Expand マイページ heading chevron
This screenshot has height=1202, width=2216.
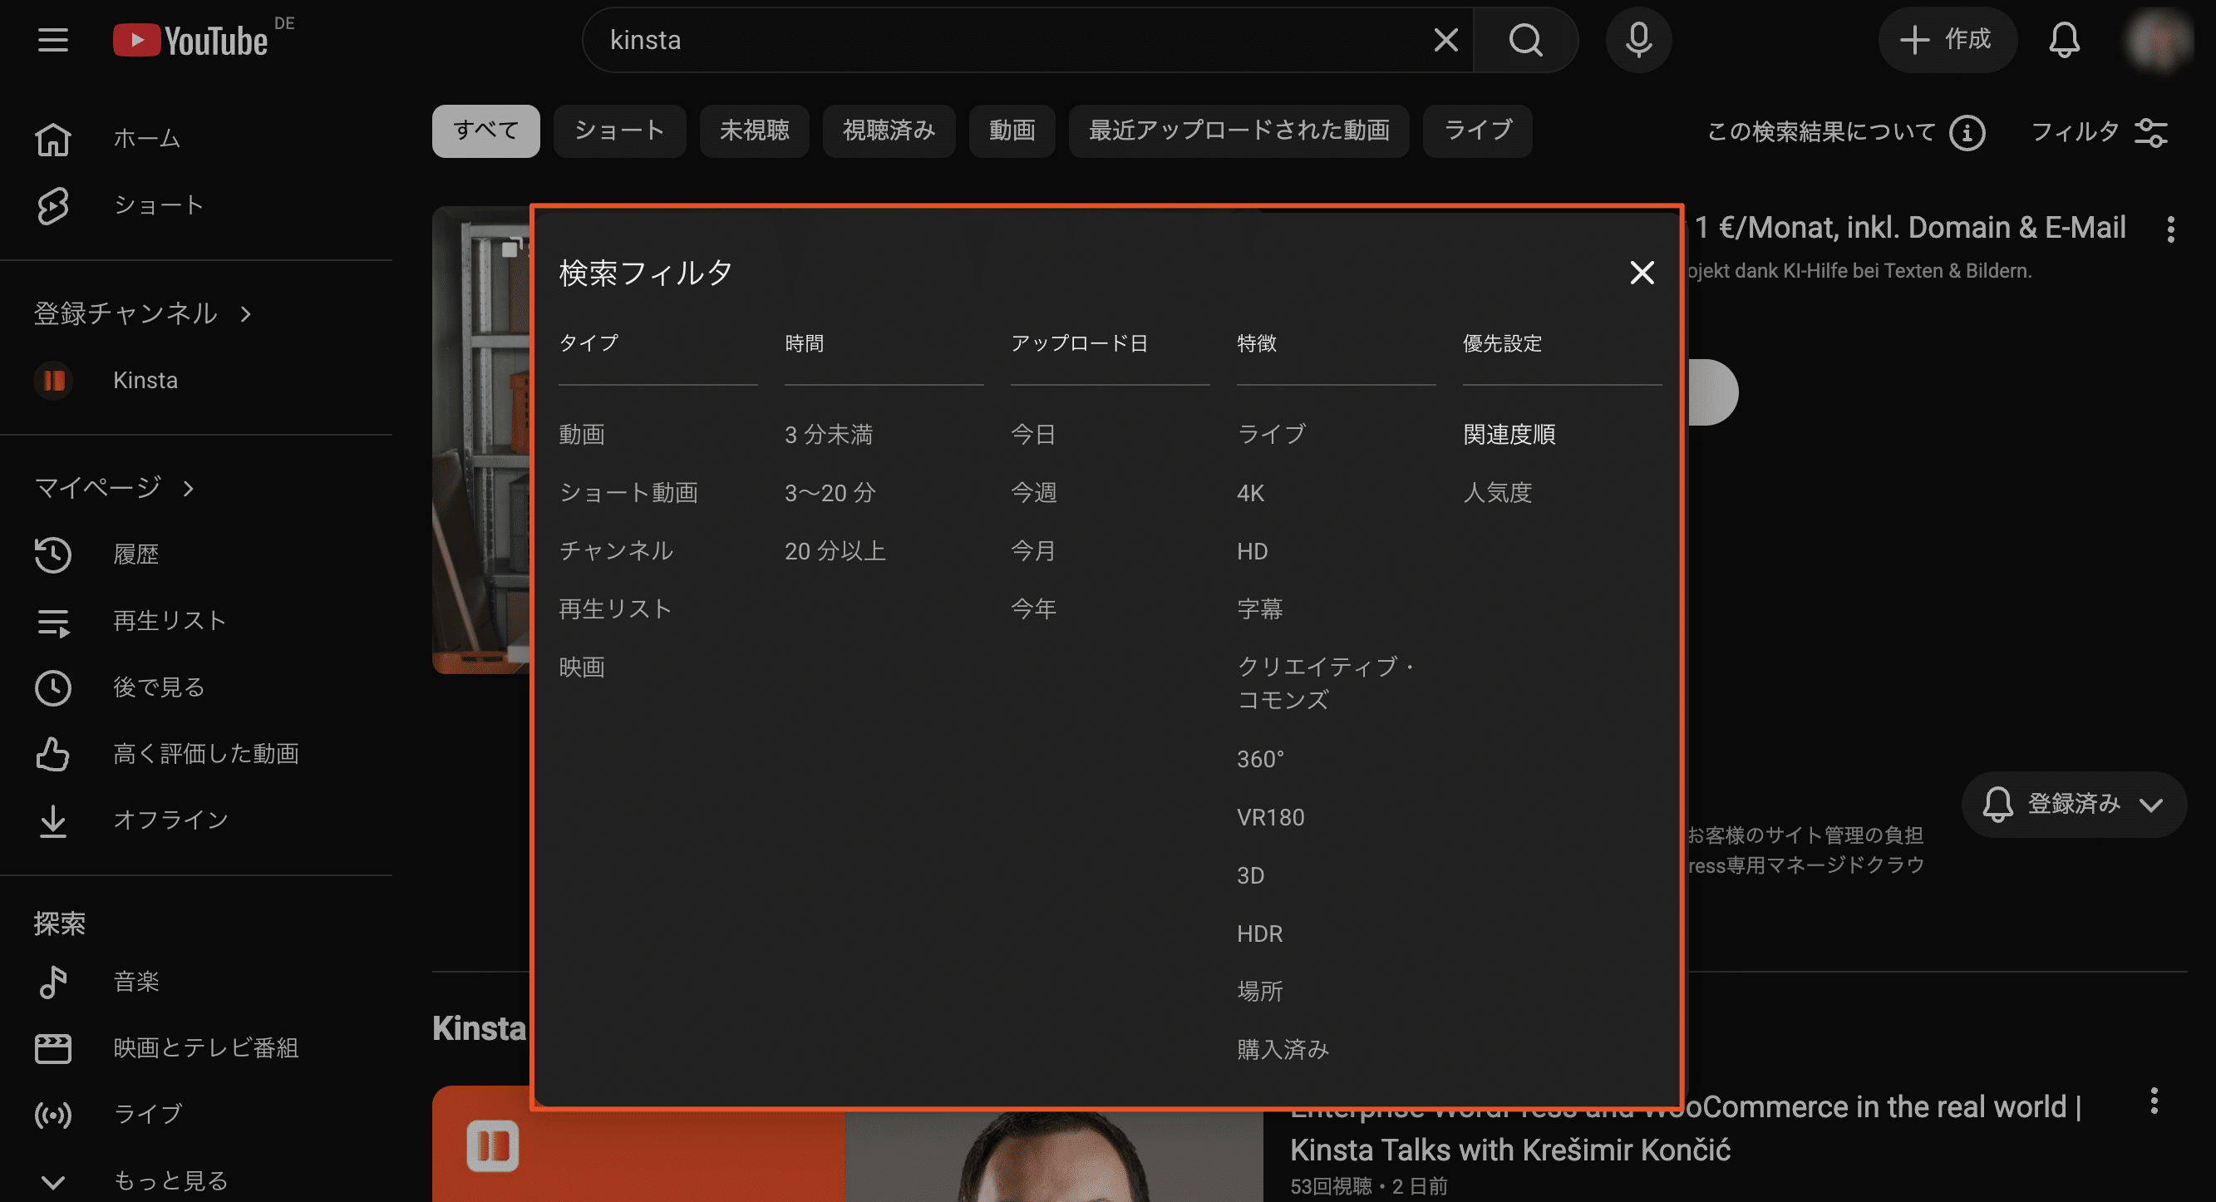(189, 489)
